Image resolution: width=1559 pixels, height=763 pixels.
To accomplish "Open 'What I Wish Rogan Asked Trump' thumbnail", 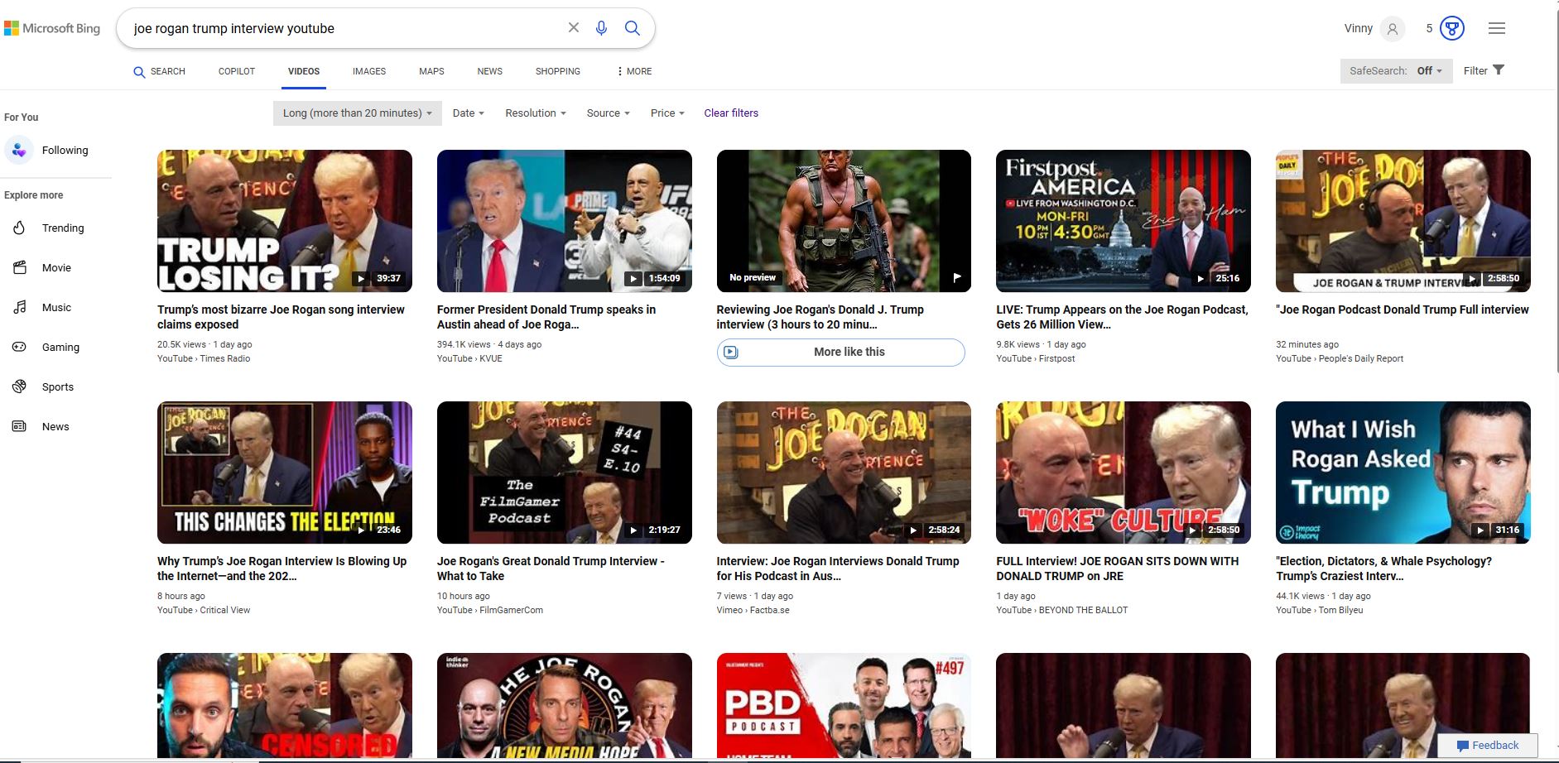I will pos(1403,473).
